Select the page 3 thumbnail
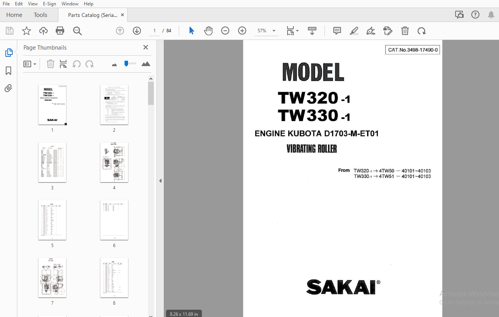This screenshot has width=499, height=317. pyautogui.click(x=52, y=163)
